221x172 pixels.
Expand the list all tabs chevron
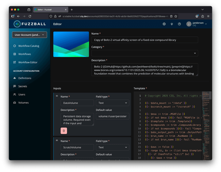203,10
